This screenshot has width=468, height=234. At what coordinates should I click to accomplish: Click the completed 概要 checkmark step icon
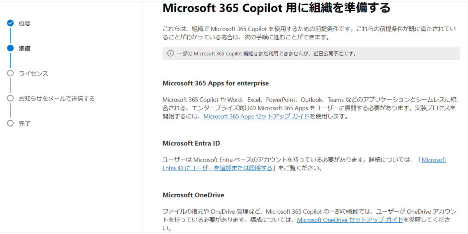(x=11, y=23)
